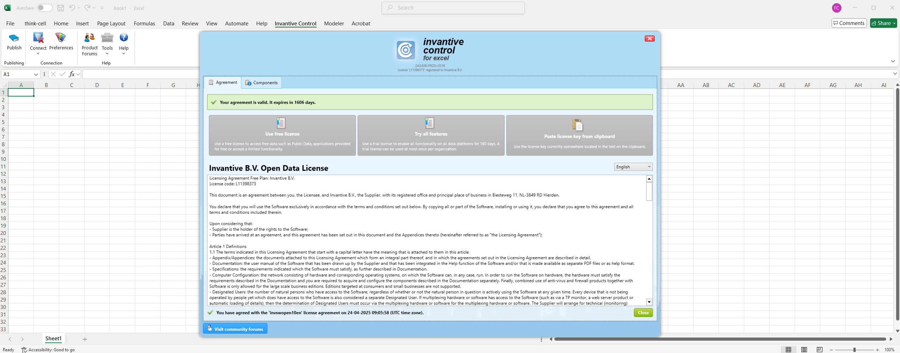Open the Connect ribbon button
The width and height of the screenshot is (900, 353).
click(x=38, y=43)
